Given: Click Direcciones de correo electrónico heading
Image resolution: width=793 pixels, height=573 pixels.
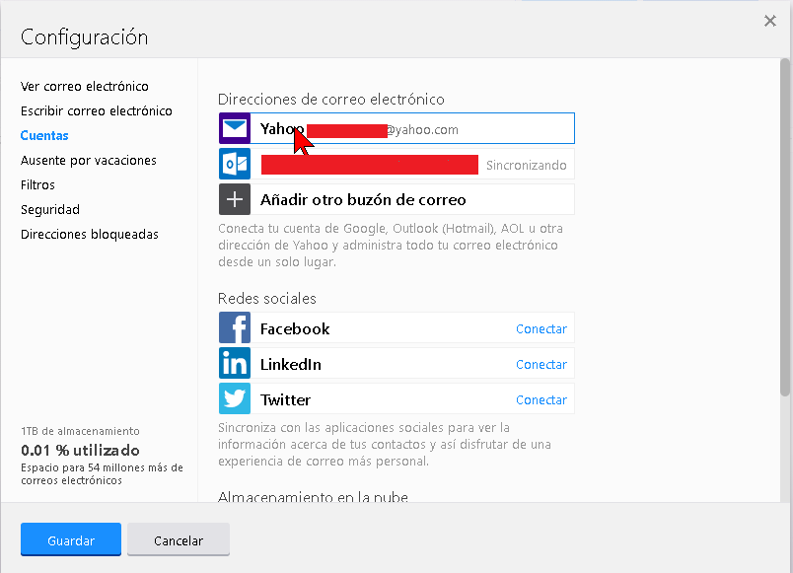Looking at the screenshot, I should pyautogui.click(x=331, y=100).
